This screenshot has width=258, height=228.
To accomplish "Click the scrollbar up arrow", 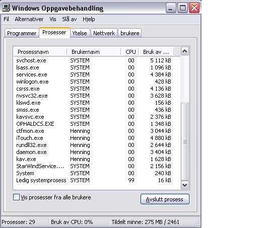I will tap(185, 51).
